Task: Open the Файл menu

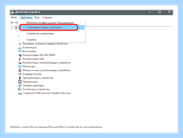Action: tap(14, 17)
